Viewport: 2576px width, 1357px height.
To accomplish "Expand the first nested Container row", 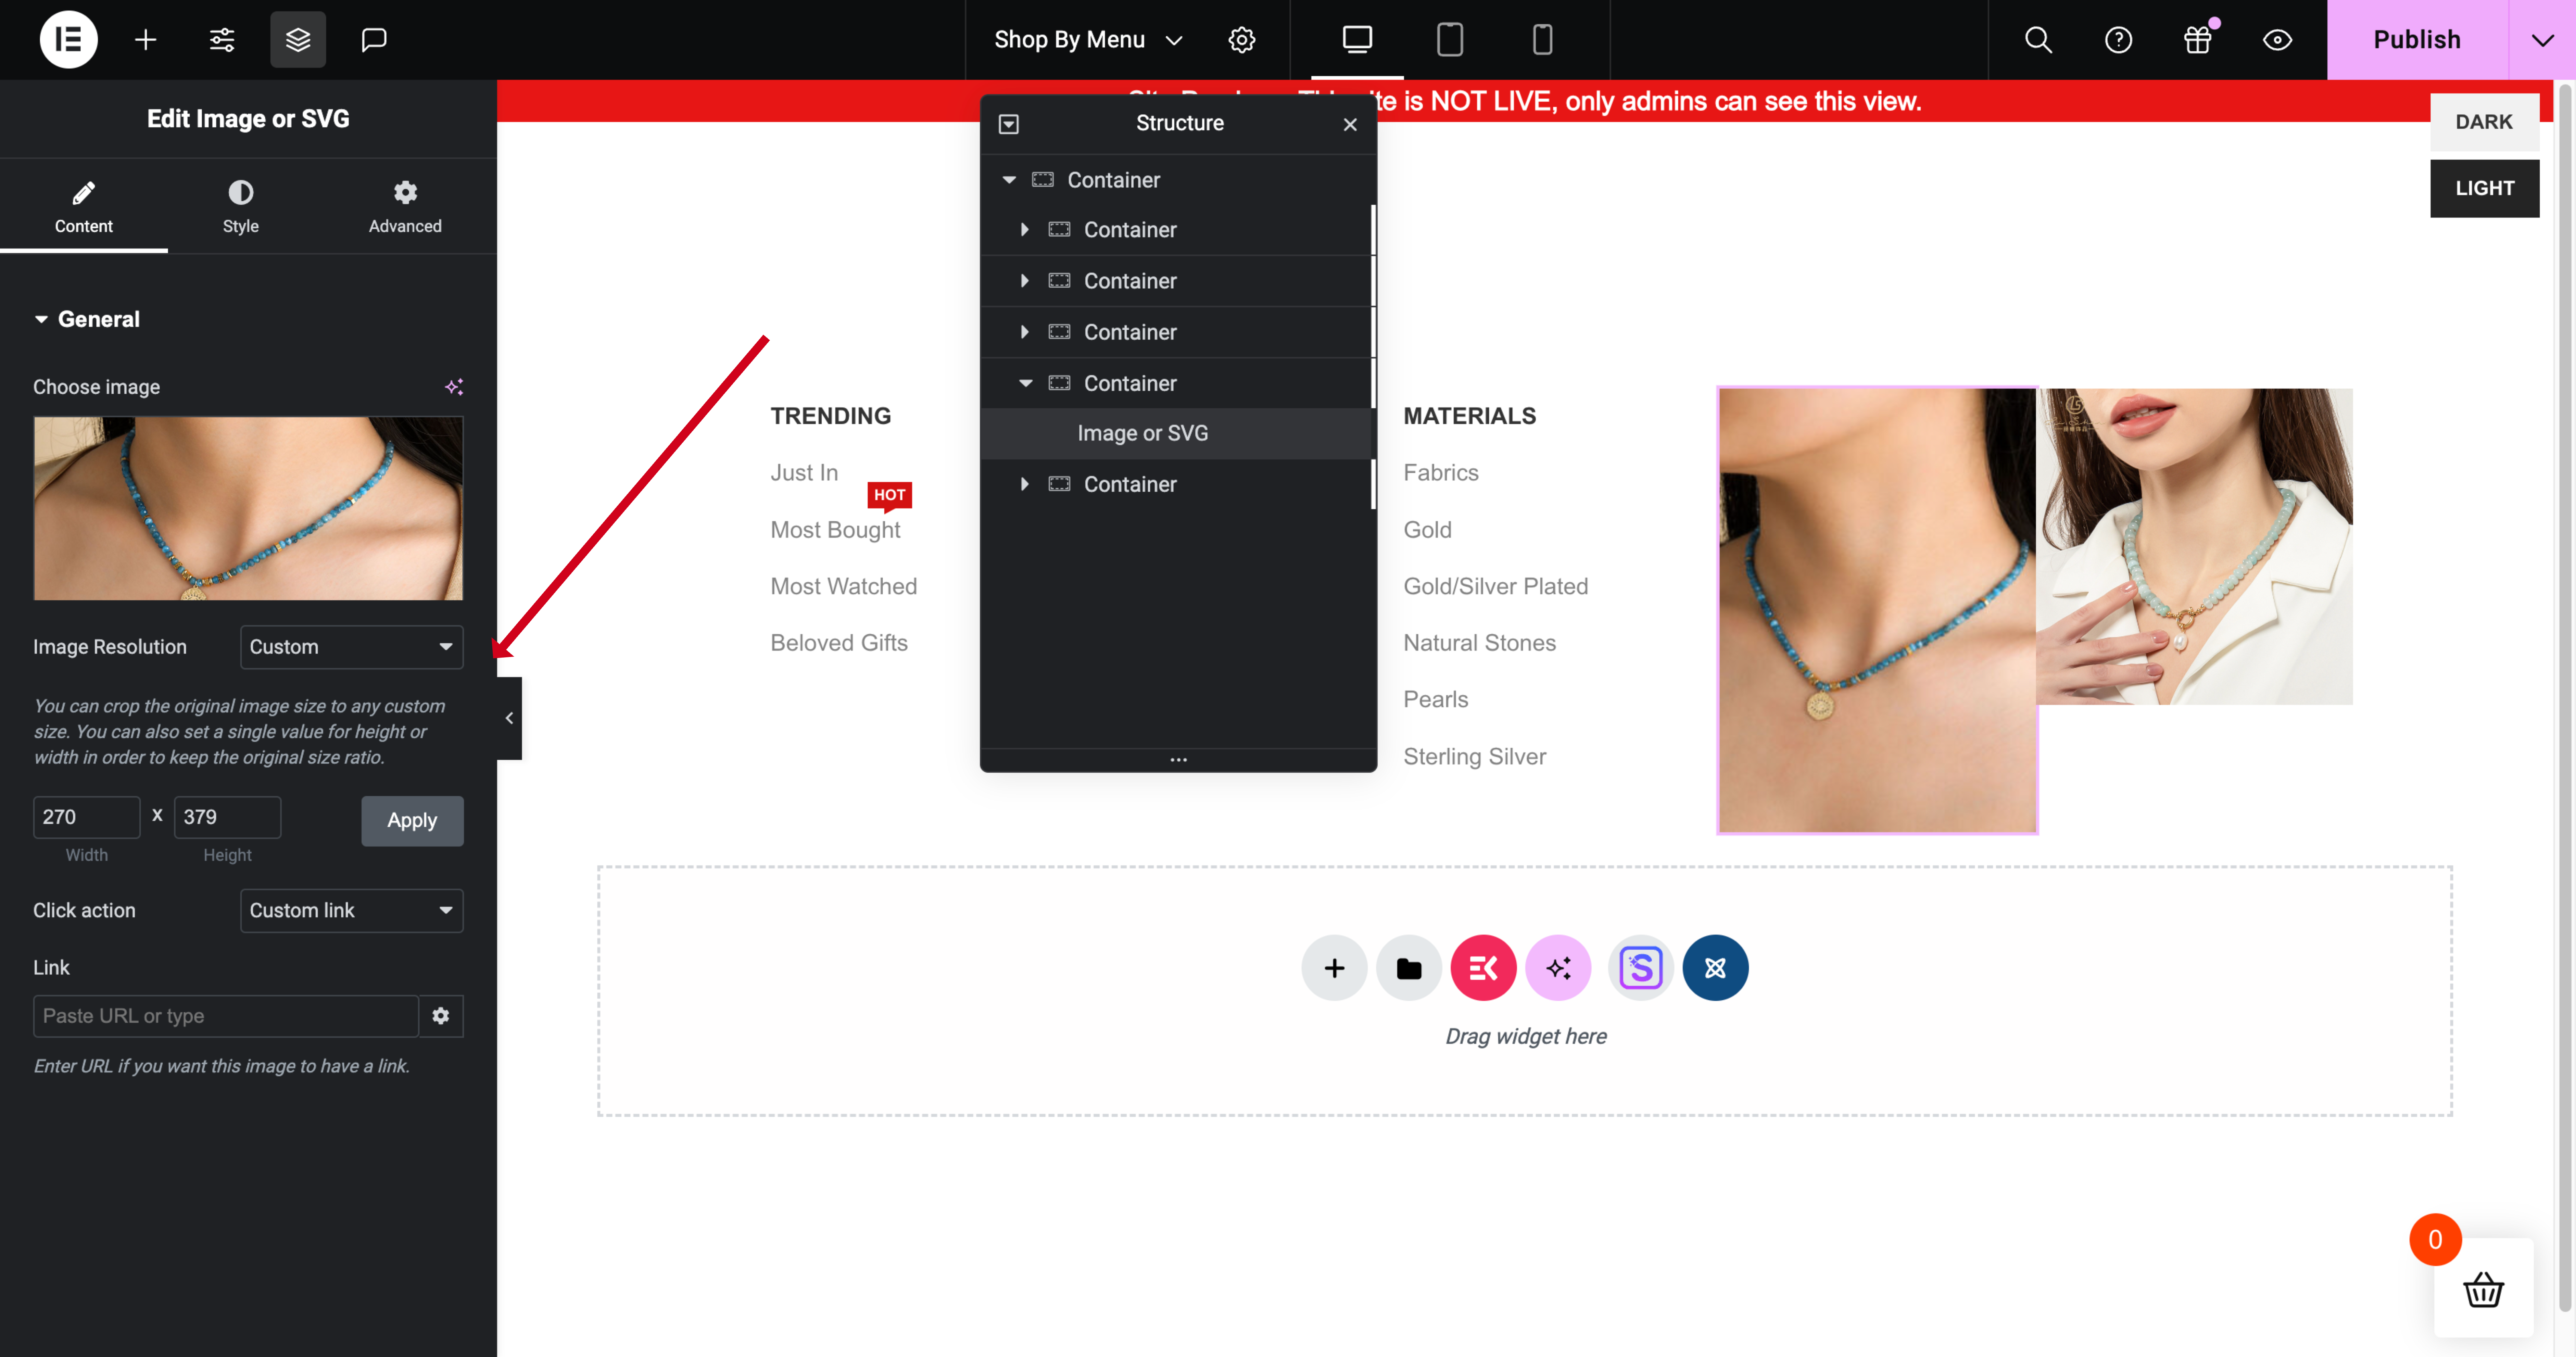I will (x=1025, y=230).
